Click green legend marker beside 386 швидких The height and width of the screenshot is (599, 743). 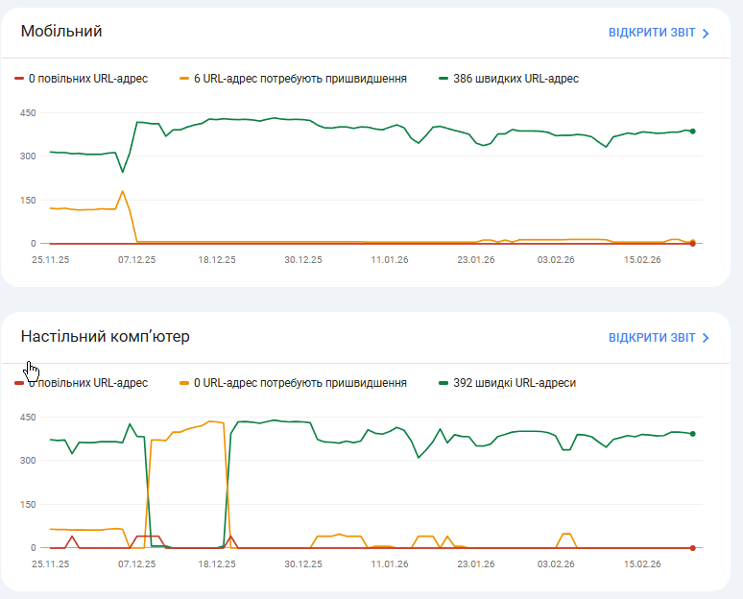443,79
